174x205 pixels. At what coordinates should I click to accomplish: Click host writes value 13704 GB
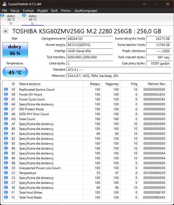[x=158, y=45]
